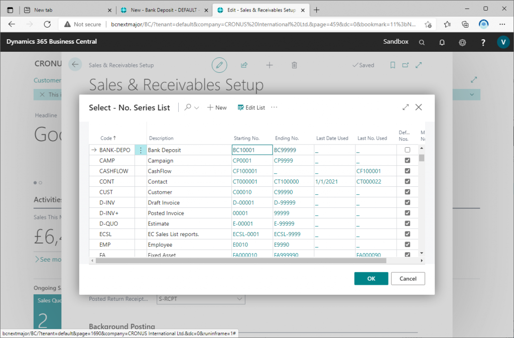Open the user account V avatar
The image size is (514, 338).
(x=503, y=42)
